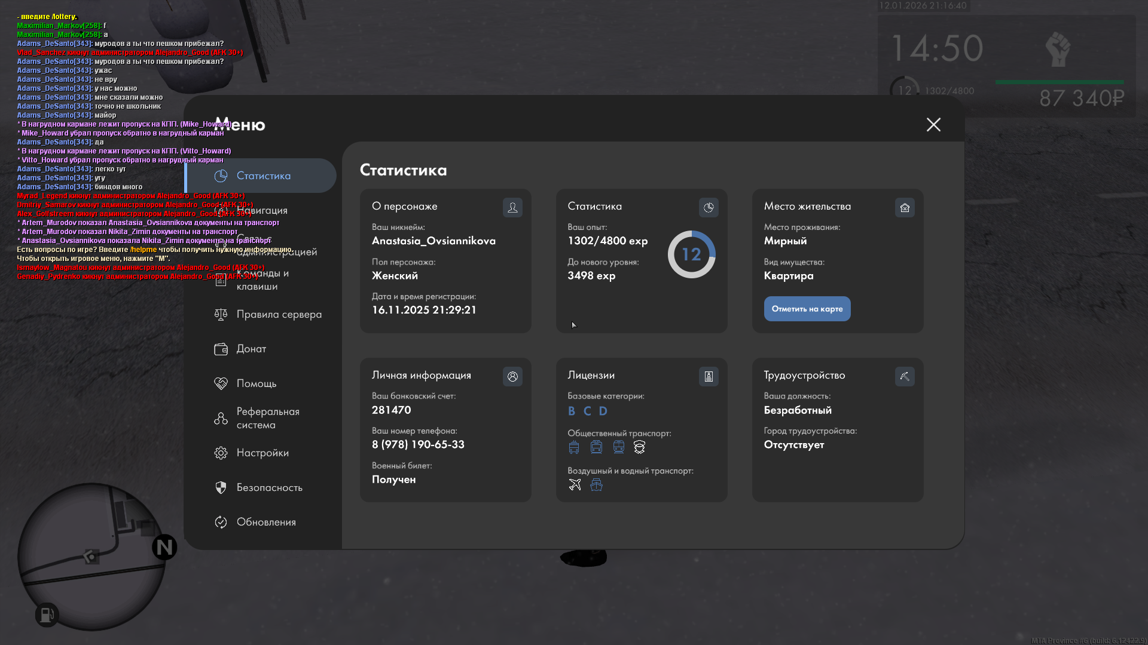
Task: Click the document icon in Лицензии card
Action: [709, 376]
